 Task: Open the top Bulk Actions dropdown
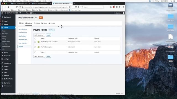point(39,35)
